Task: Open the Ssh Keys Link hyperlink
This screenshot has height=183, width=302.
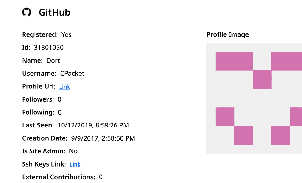Action: [x=75, y=164]
